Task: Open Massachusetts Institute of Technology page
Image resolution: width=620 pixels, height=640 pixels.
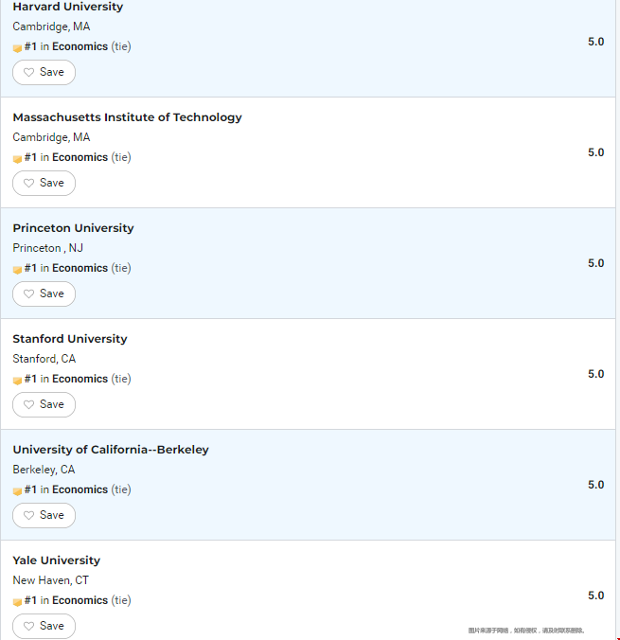Action: pos(128,117)
